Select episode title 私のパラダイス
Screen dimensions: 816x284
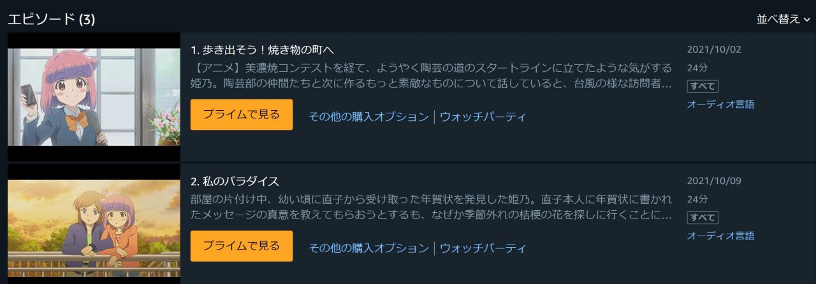pos(235,181)
